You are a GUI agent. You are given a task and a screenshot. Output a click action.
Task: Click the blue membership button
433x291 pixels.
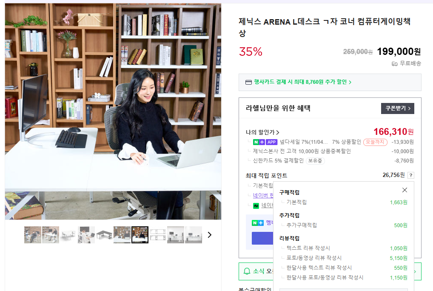(262, 238)
